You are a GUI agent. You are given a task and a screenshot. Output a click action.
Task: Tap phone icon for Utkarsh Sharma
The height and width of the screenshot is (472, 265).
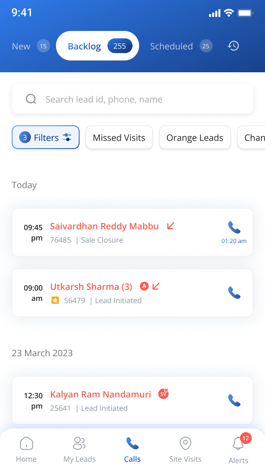point(234,292)
